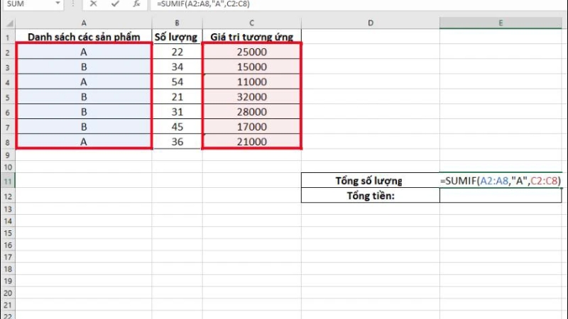
Task: Click the 'Tổng tiền:' label cell
Action: click(x=370, y=196)
